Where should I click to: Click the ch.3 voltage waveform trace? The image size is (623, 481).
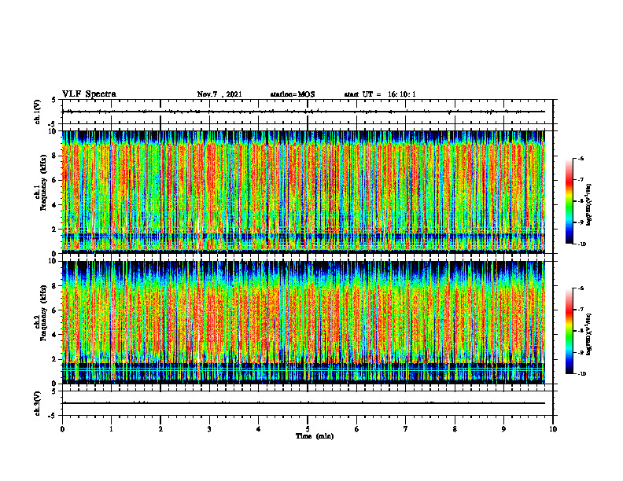(x=303, y=403)
